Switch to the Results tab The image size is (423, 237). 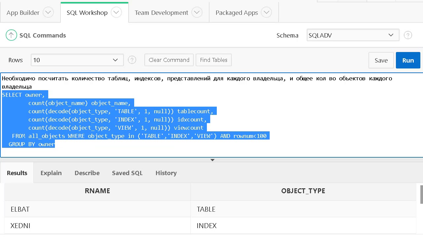[x=17, y=173]
